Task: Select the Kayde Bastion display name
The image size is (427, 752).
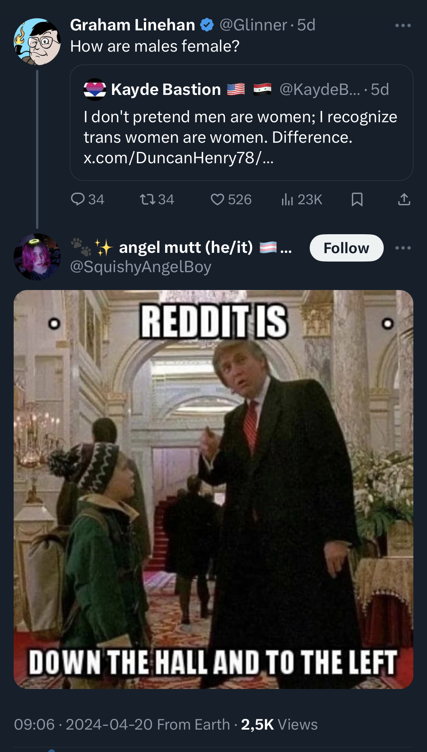Action: click(x=166, y=90)
